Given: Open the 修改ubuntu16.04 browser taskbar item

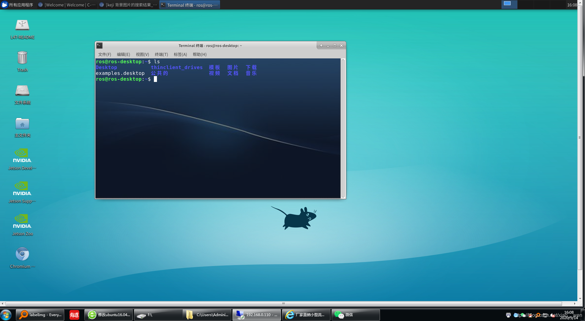Looking at the screenshot, I should (x=109, y=315).
